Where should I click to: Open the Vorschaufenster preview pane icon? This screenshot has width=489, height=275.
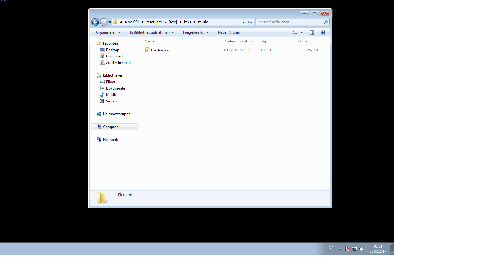(x=312, y=32)
